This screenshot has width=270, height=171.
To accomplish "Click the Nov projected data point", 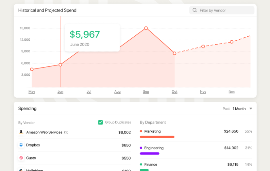I will [203, 47].
